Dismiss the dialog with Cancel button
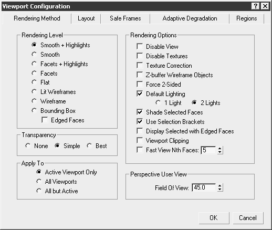 [x=248, y=218]
